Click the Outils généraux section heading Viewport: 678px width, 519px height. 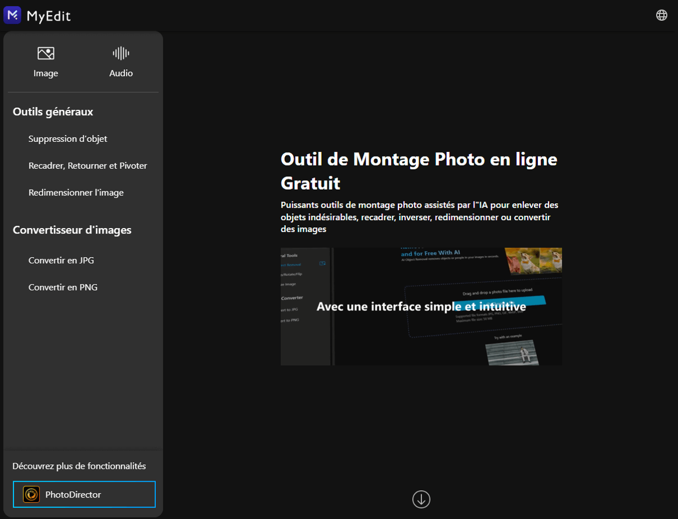[x=53, y=111]
